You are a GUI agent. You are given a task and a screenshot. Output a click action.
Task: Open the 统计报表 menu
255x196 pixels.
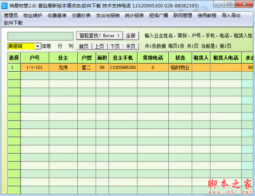pos(134,16)
